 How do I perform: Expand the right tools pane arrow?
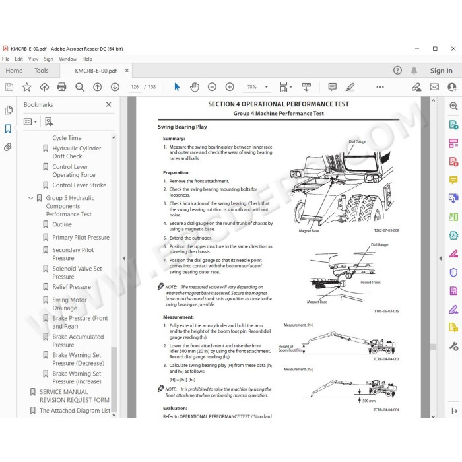[440, 259]
